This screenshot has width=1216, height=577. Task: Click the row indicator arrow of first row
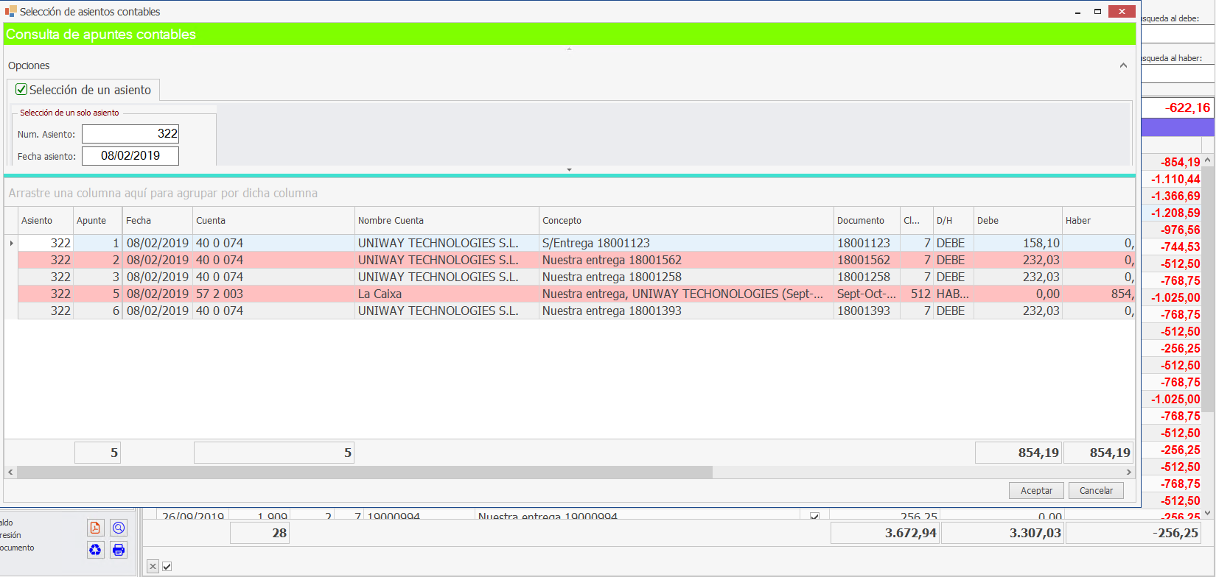[x=11, y=243]
